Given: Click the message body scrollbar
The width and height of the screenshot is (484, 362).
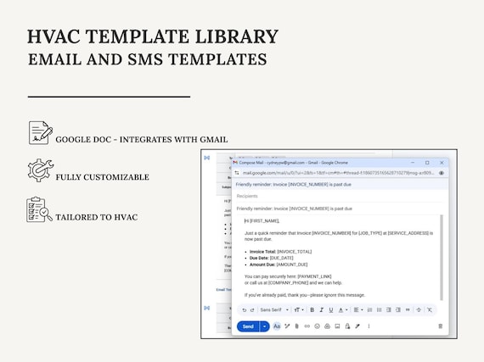Looking at the screenshot, I should click(x=442, y=258).
